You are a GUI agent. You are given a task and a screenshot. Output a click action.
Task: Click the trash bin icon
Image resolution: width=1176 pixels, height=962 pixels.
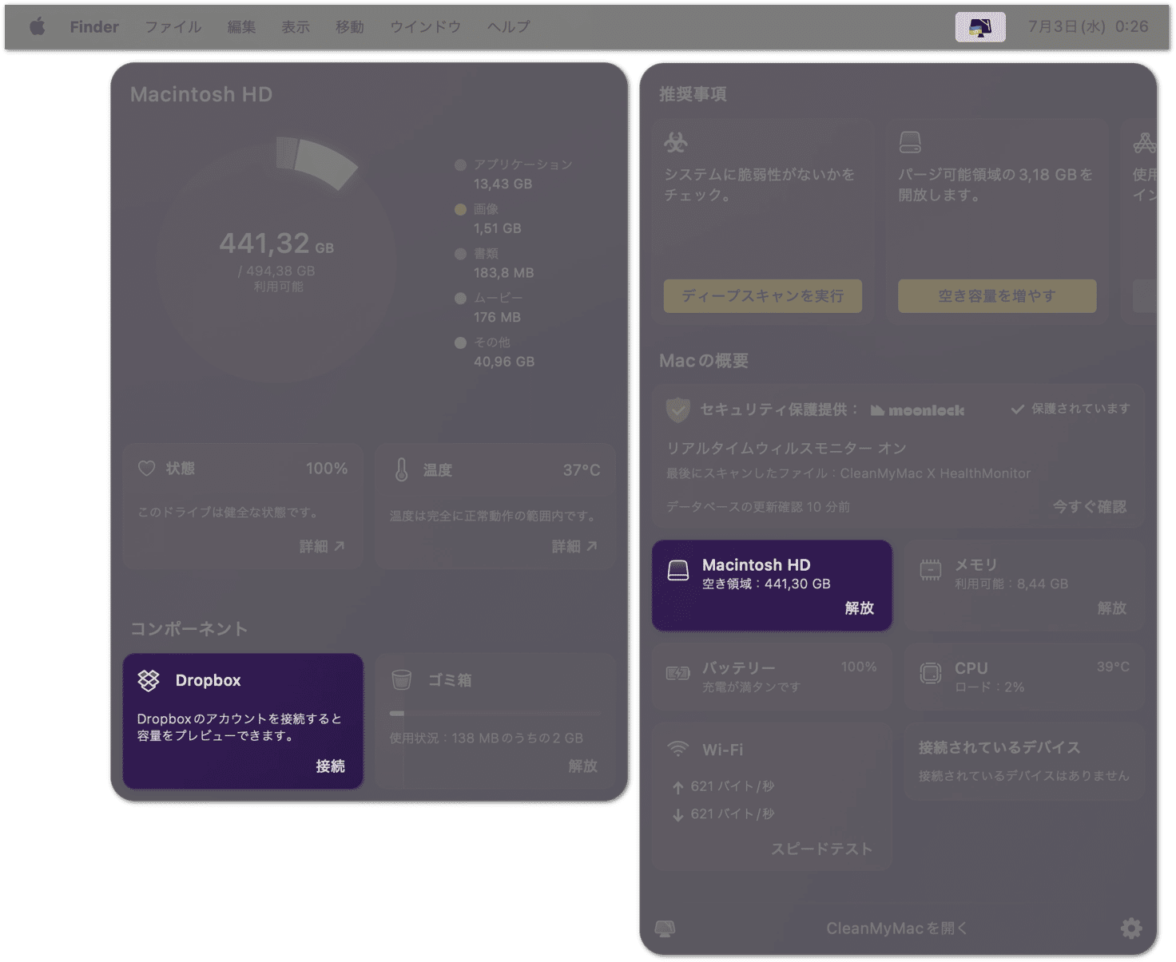tap(402, 680)
